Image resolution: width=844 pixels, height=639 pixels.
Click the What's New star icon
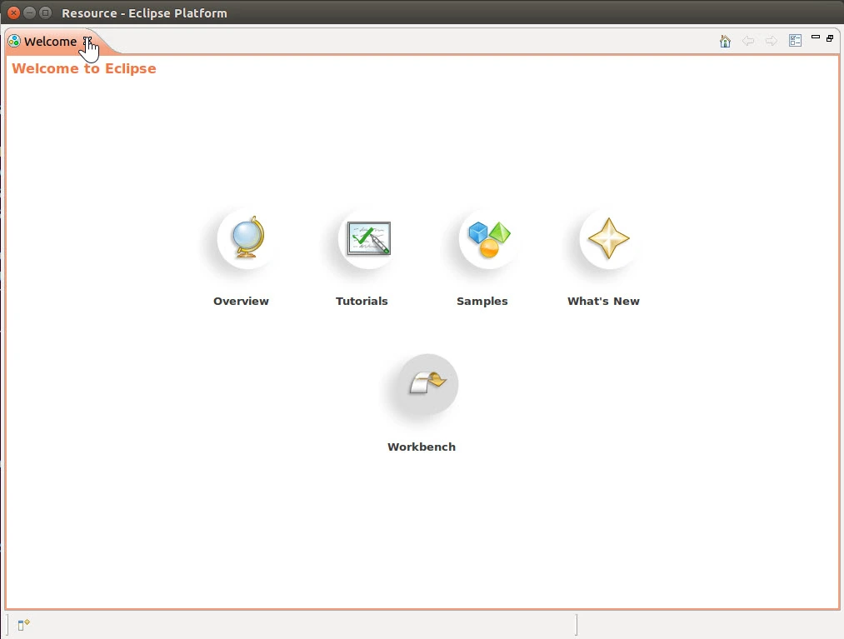[609, 238]
